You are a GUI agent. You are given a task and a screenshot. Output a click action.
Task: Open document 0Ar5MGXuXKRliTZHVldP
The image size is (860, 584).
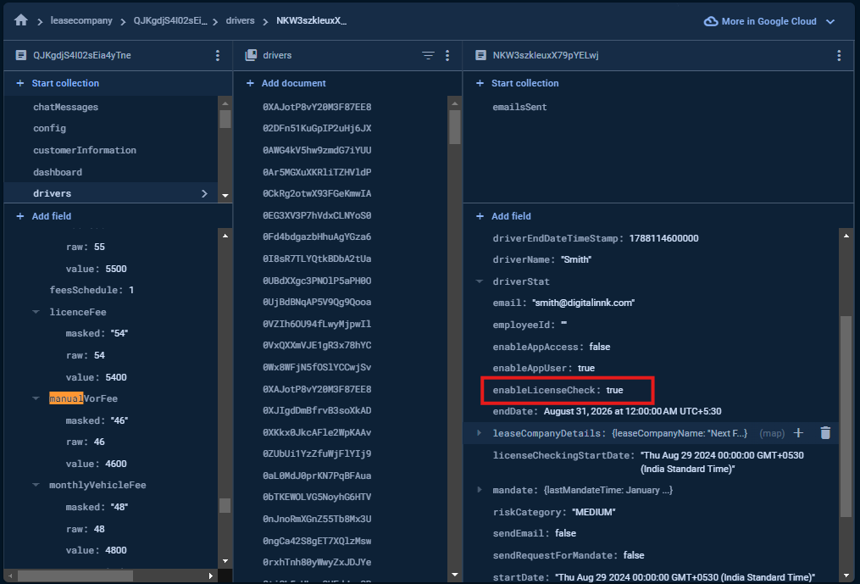coord(317,172)
